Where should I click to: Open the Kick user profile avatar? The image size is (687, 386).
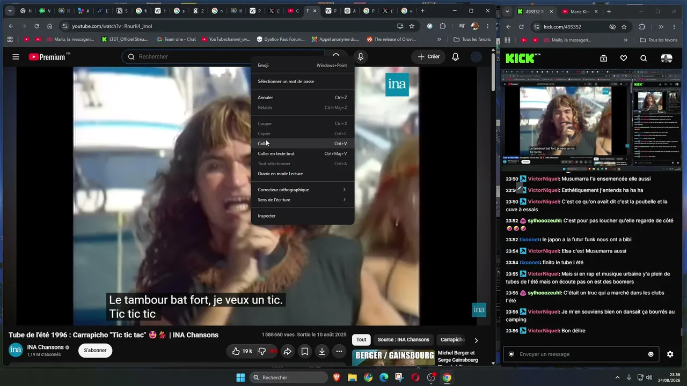[x=666, y=58]
